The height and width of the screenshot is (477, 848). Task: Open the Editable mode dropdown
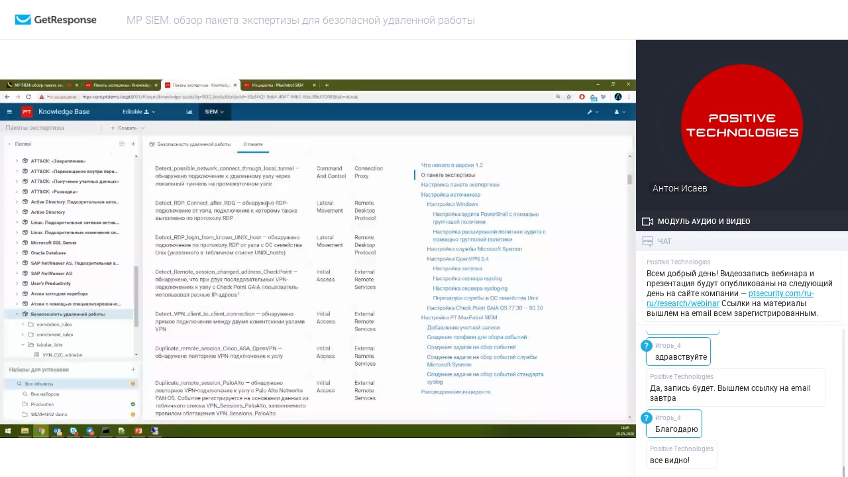[x=138, y=112]
